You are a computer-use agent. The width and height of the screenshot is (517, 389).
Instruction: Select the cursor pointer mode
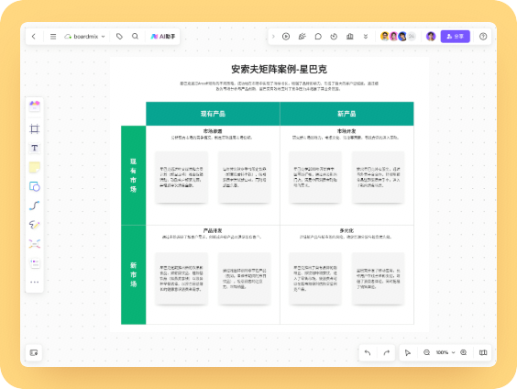(408, 352)
